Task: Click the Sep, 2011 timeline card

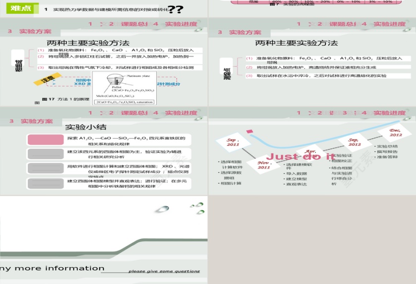Action: pos(233,142)
